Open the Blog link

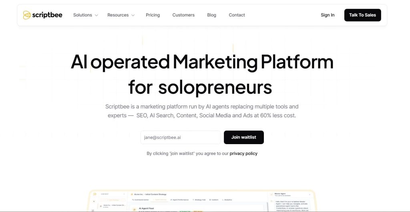click(211, 15)
